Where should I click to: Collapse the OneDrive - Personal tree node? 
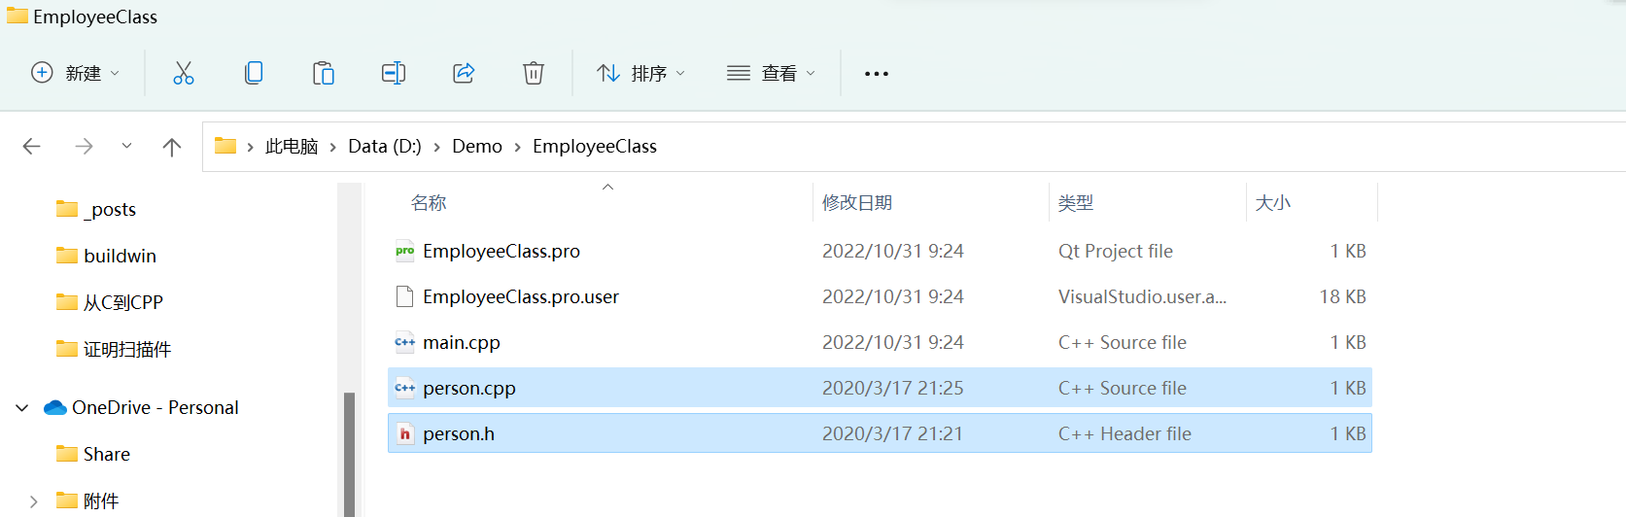(x=22, y=408)
